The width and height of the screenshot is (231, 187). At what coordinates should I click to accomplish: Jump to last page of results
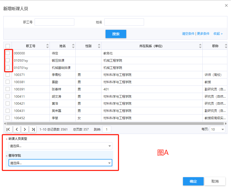[33, 129]
